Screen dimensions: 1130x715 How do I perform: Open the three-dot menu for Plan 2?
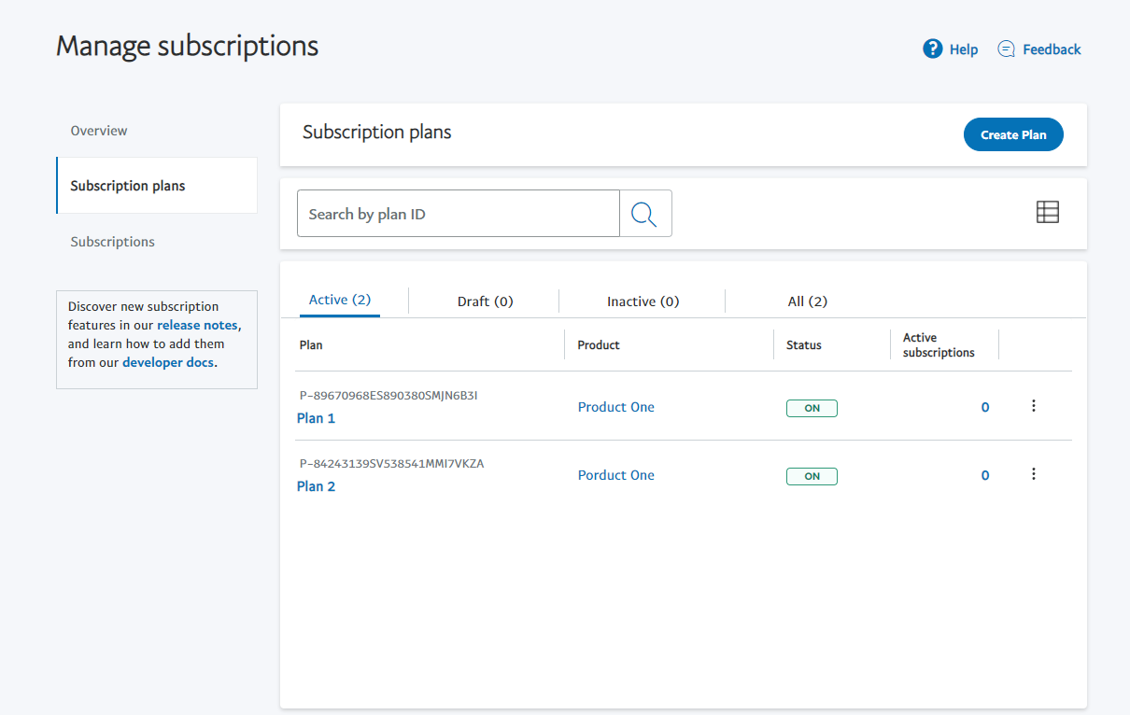[1033, 474]
